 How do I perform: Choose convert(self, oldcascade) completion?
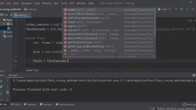point(108,30)
